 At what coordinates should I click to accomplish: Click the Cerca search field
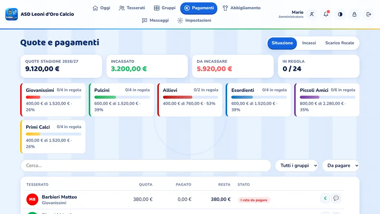(x=146, y=166)
